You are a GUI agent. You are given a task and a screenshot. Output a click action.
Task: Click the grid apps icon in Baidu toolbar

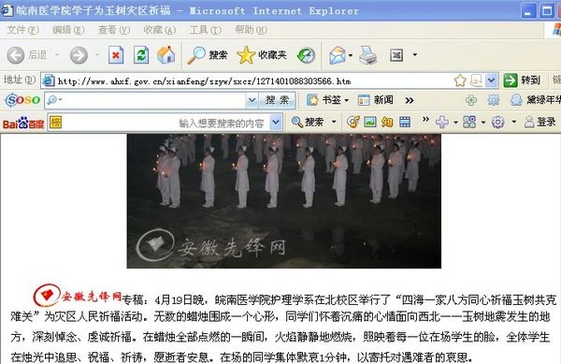469,122
